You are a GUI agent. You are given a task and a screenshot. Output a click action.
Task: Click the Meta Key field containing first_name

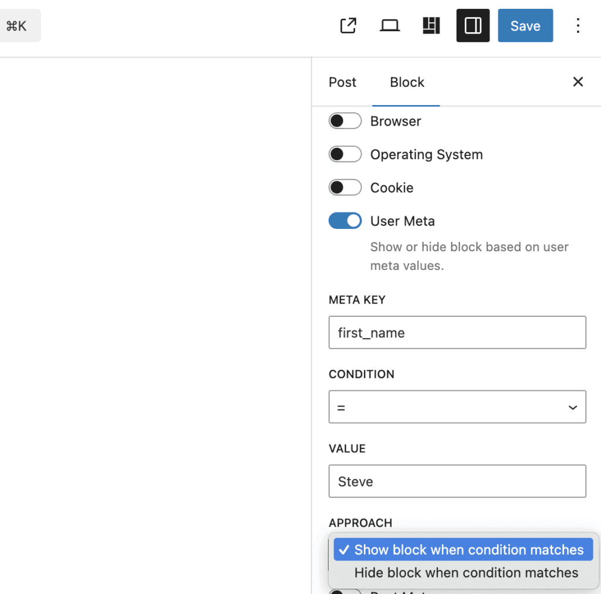[457, 332]
